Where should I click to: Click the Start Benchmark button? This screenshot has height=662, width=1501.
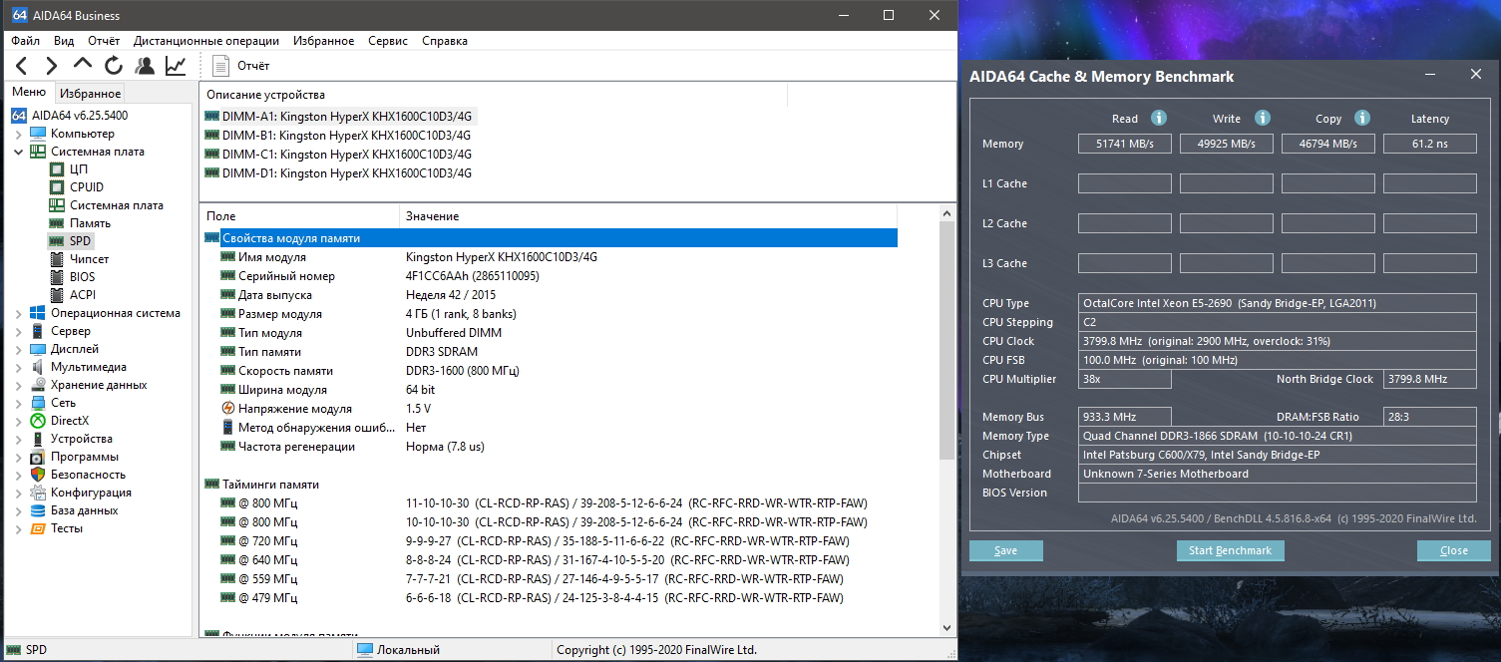[1231, 550]
